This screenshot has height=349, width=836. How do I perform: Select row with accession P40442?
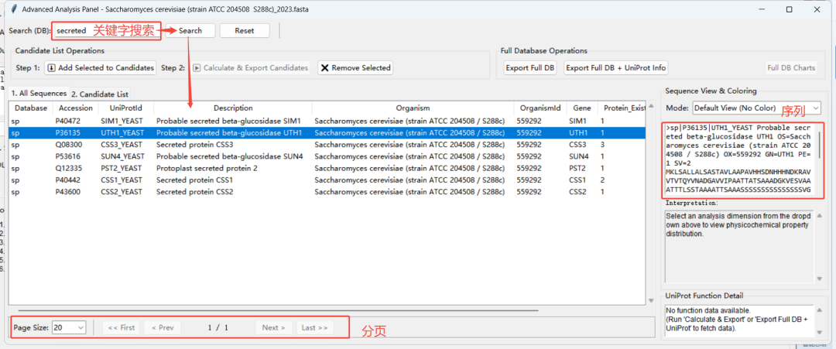[x=327, y=180]
